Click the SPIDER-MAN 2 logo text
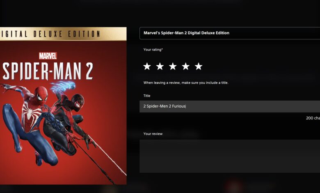The image size is (320, 193). coord(48,71)
